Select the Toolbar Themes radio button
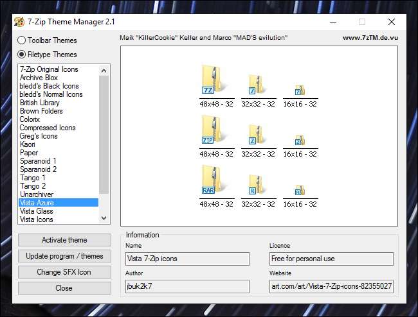The width and height of the screenshot is (418, 317). click(x=22, y=40)
